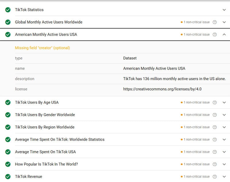Screen dimensions: 230x182
Task: Click non-critical issue label on TikTok Revenue row
Action: 195,177
